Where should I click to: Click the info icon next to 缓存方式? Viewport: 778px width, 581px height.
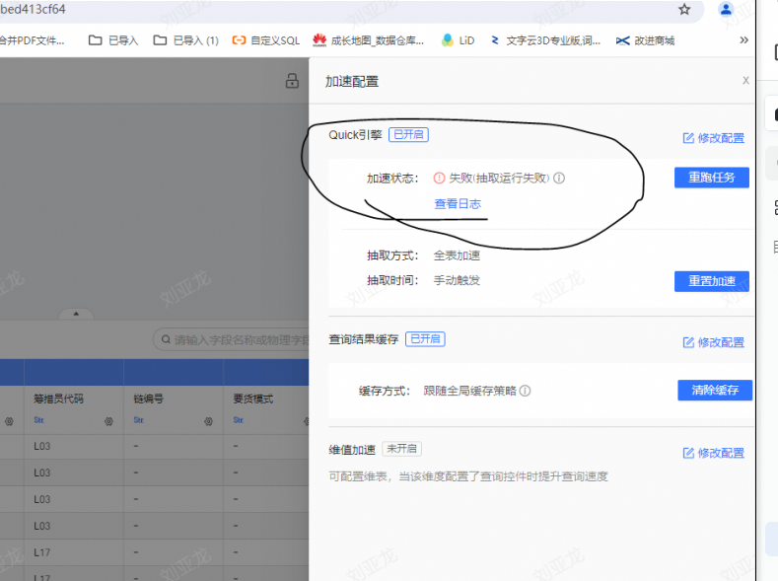coord(525,391)
